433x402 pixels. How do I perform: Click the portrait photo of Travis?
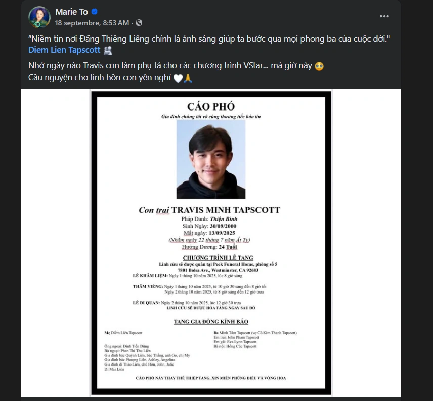(x=211, y=159)
